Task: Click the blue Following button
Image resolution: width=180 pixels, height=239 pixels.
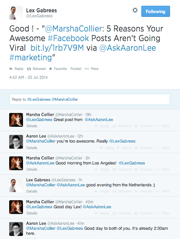Action: click(x=155, y=11)
